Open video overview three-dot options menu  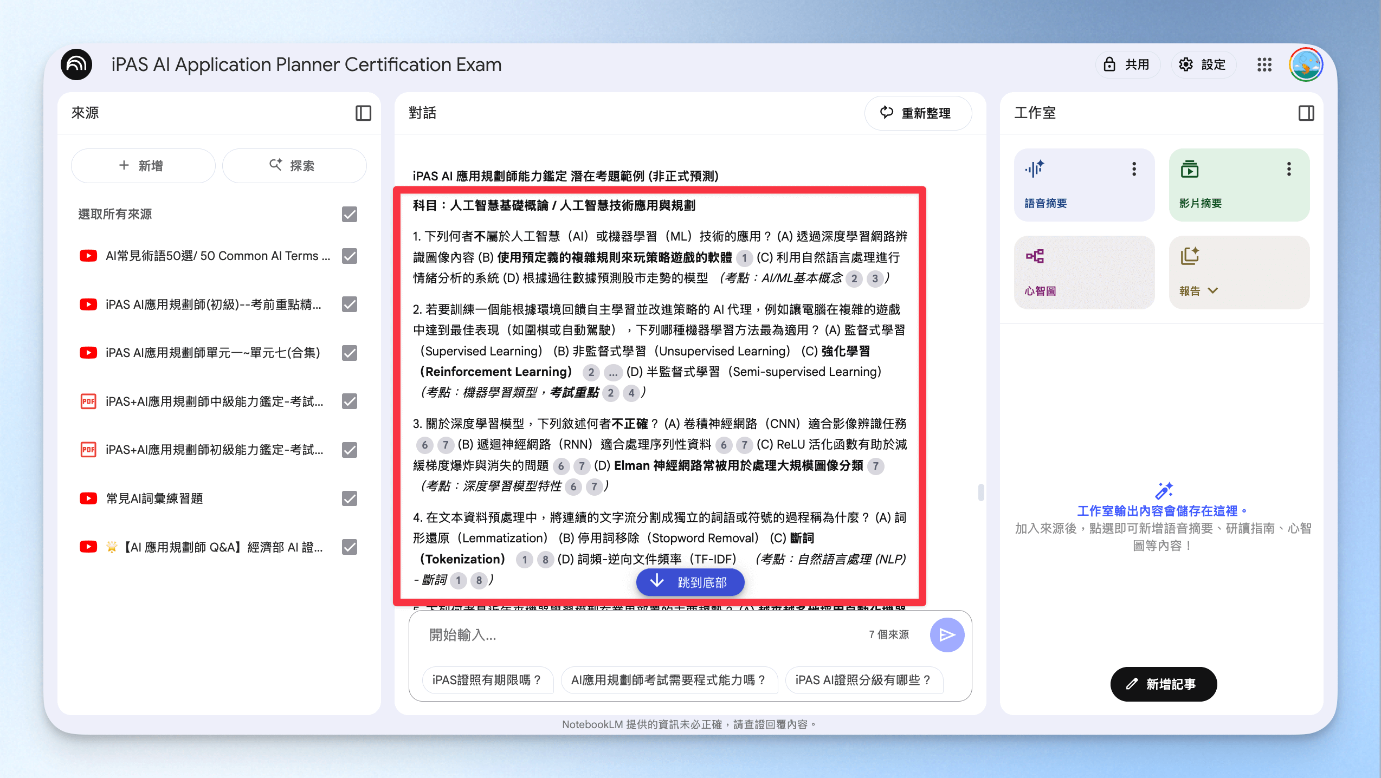[x=1289, y=169]
